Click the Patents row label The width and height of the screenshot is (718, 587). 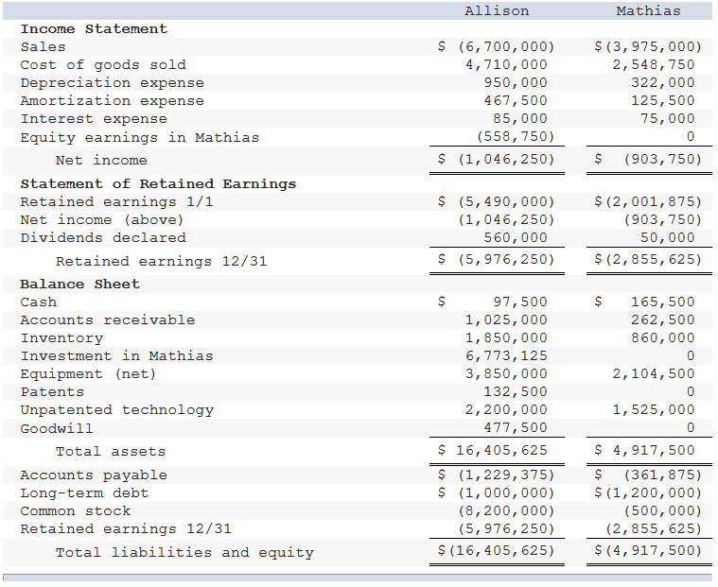[52, 392]
